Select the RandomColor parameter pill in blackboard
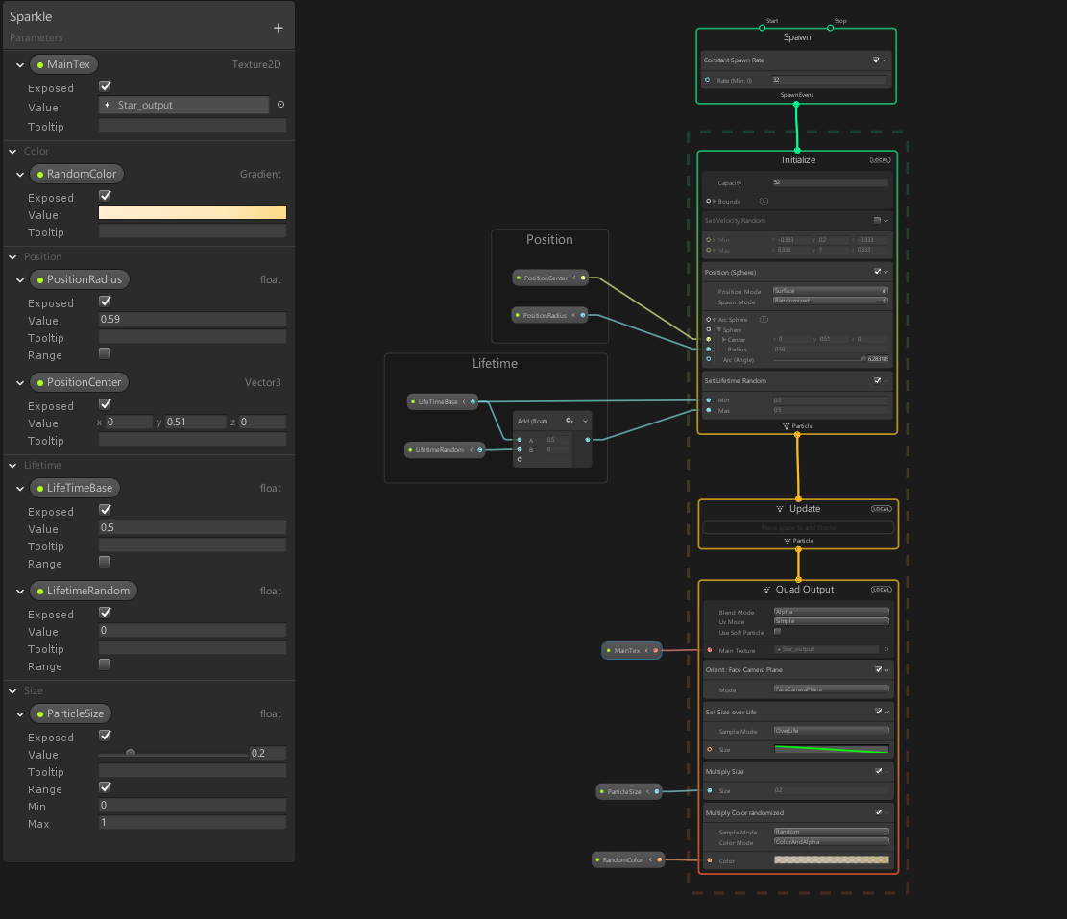This screenshot has height=919, width=1067. coord(76,175)
